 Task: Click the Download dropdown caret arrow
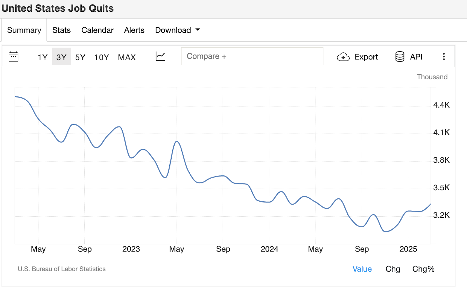[198, 30]
